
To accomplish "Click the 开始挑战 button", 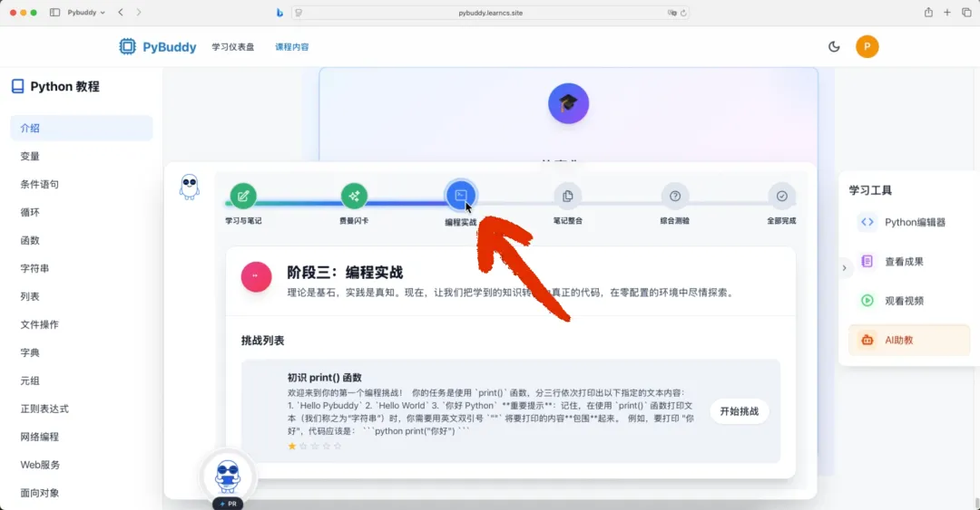I will pos(740,411).
